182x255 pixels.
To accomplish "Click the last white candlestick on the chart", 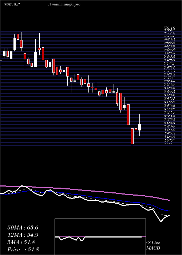I will 139,127.
